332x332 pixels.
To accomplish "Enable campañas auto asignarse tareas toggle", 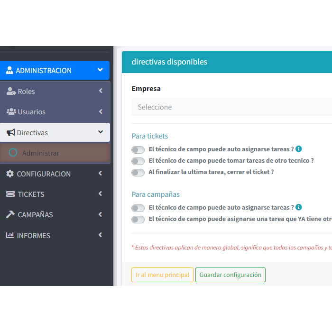I will pos(138,208).
